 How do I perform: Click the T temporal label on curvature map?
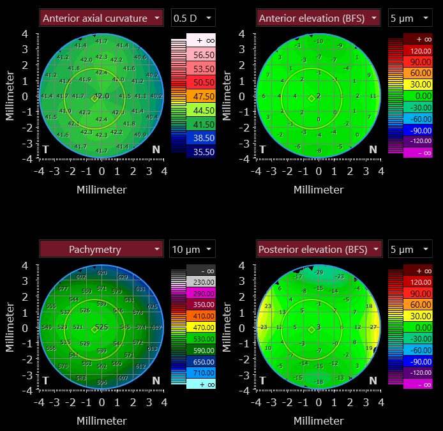tap(46, 149)
